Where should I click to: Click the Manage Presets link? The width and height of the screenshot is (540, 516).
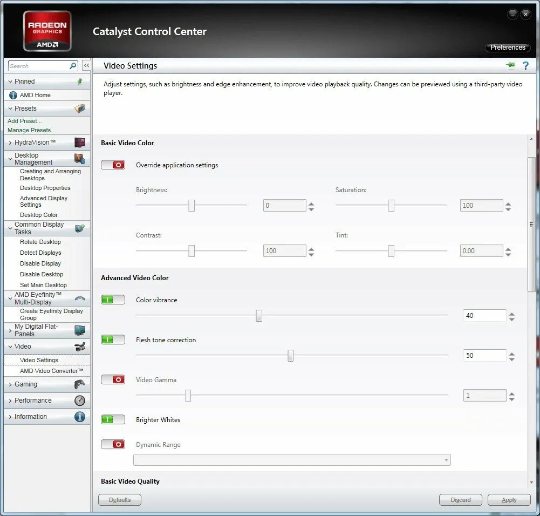click(x=31, y=130)
